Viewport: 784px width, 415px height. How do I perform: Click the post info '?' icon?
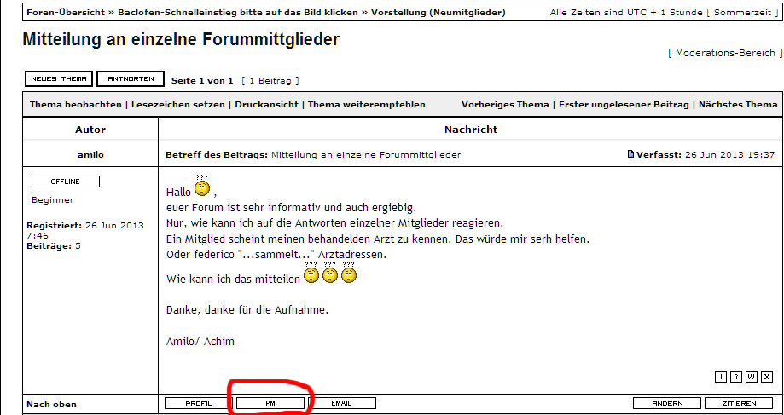click(735, 376)
